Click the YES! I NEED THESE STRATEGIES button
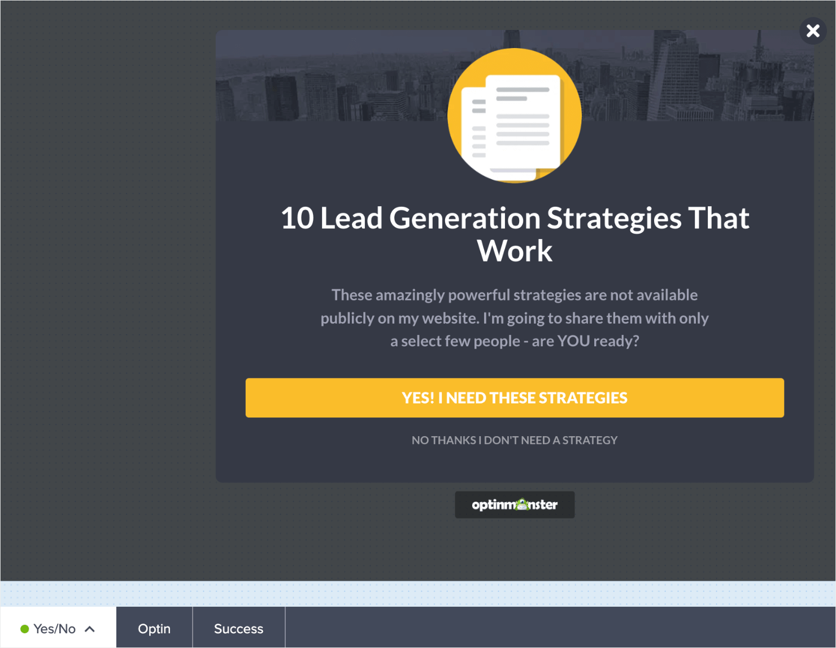The width and height of the screenshot is (836, 648). 514,398
